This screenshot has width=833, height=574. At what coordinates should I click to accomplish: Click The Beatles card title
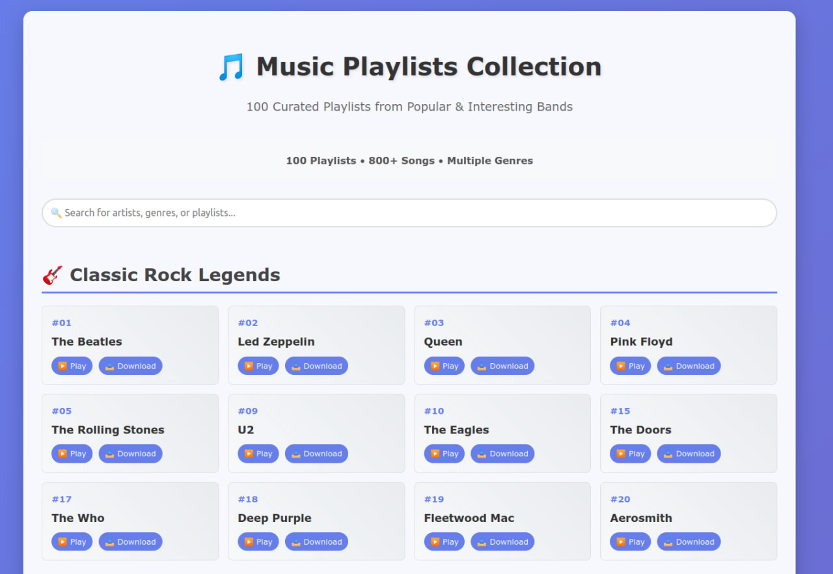87,342
